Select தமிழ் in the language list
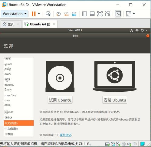Viewport: 151px width, 147px height. [x=19, y=69]
